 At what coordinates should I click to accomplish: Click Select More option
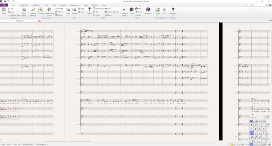108,15
